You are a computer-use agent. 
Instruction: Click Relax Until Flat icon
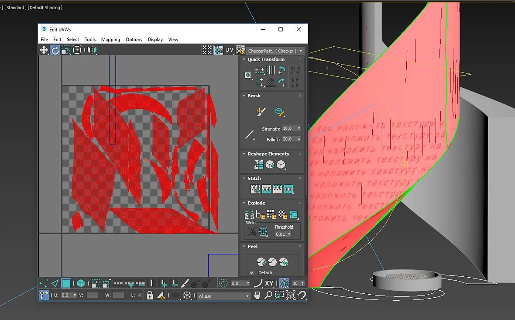point(270,165)
